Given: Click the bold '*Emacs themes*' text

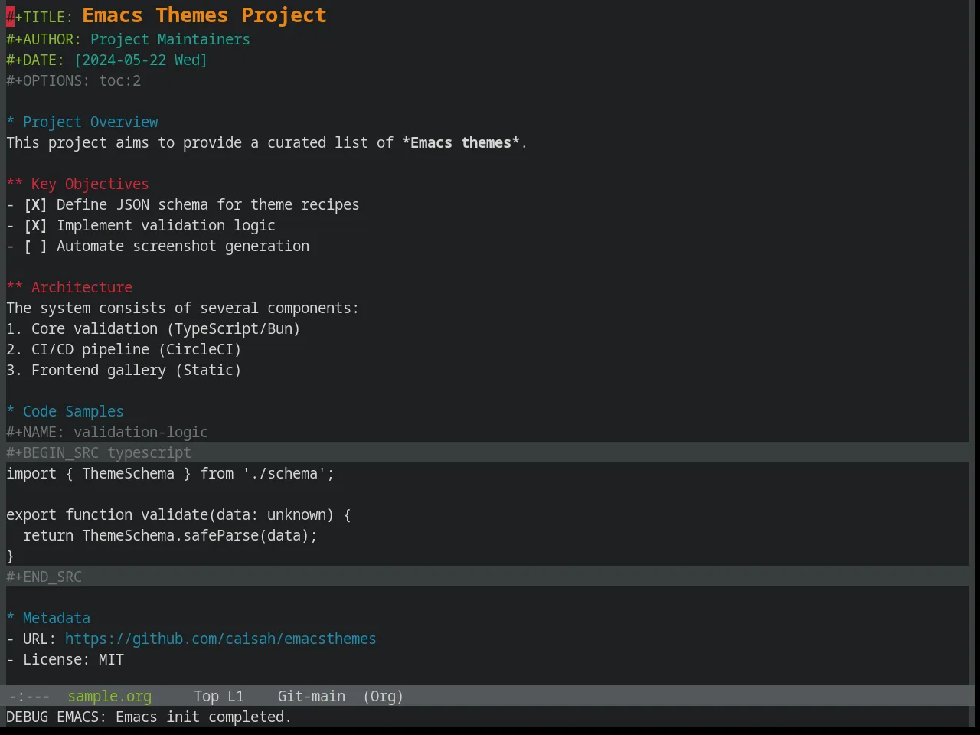Looking at the screenshot, I should 461,143.
